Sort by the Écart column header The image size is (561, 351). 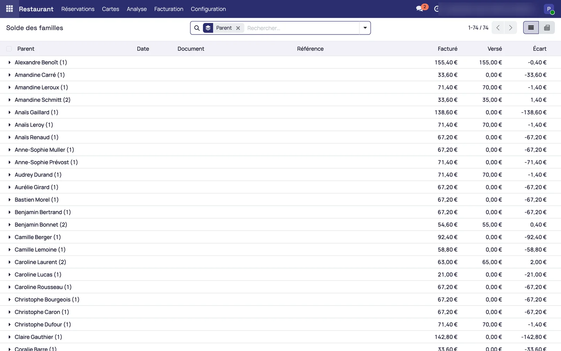[x=540, y=49]
